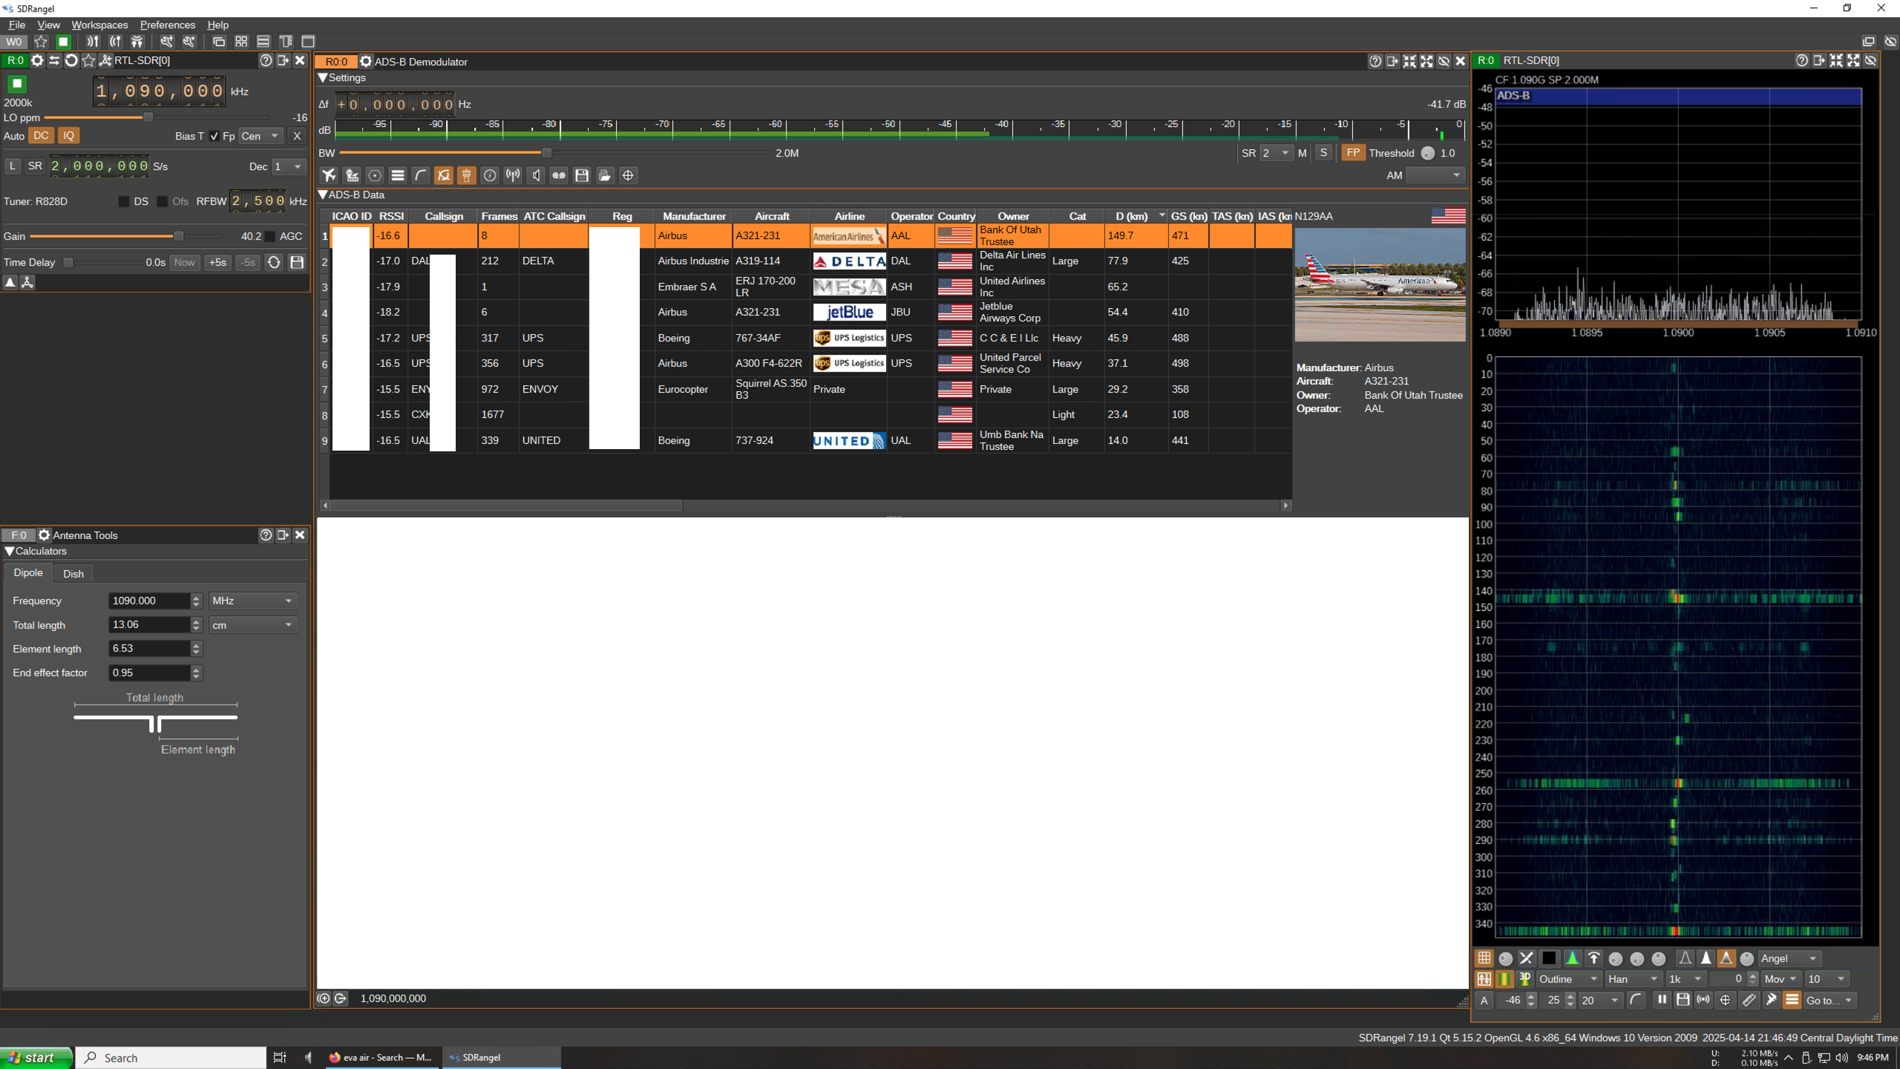Toggle the DS direct sampling checkbox
Screen dimensions: 1900x1069
pyautogui.click(x=124, y=201)
